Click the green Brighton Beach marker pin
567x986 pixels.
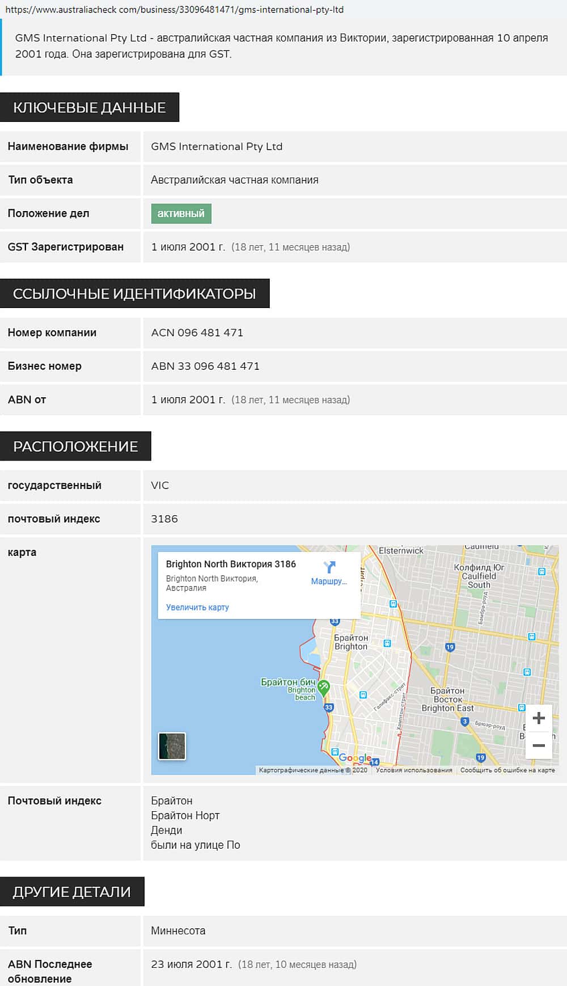pos(324,687)
